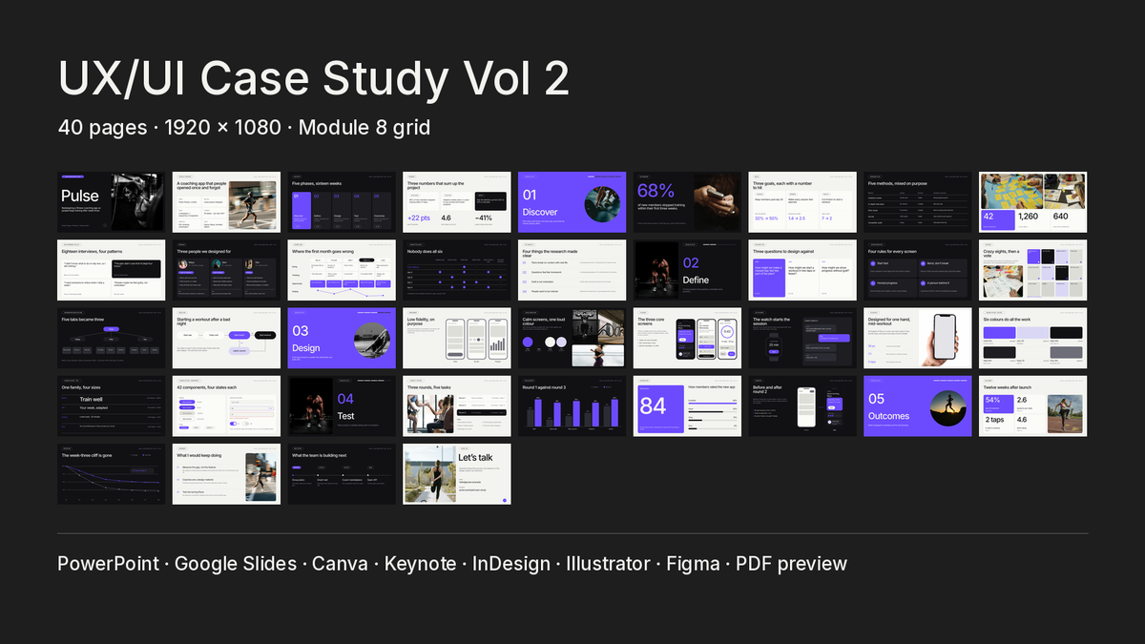Click the 'The week-three cliff is gone' slide
Screen dimensions: 1145x644
[x=111, y=473]
